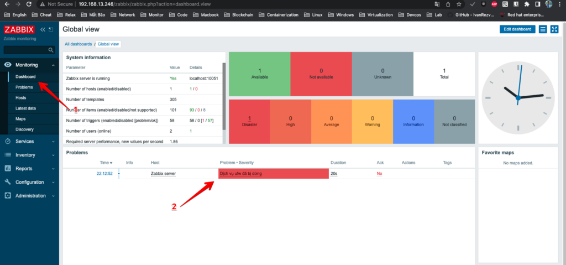This screenshot has height=265, width=566.
Task: Open Problems in Monitoring menu
Action: tap(24, 87)
